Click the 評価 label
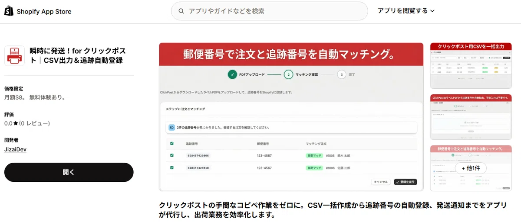521x222 pixels. pos(9,115)
